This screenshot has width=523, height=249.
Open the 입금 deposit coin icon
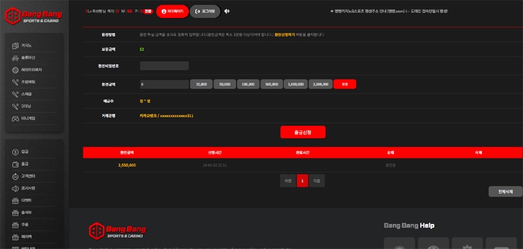click(15, 152)
